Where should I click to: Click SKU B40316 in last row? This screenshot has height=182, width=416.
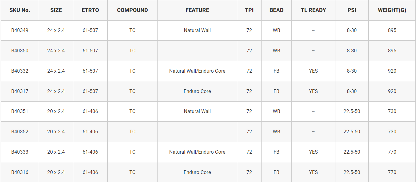(20, 172)
